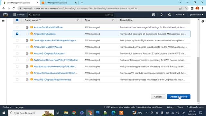Expand the AmazonS3FullAccess policy details

click(27, 34)
